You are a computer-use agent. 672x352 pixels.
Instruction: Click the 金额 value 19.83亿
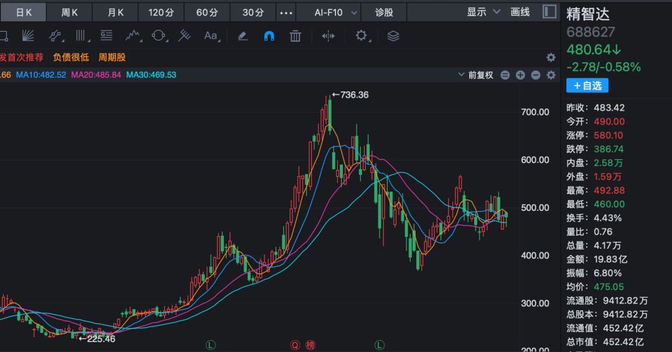point(611,259)
